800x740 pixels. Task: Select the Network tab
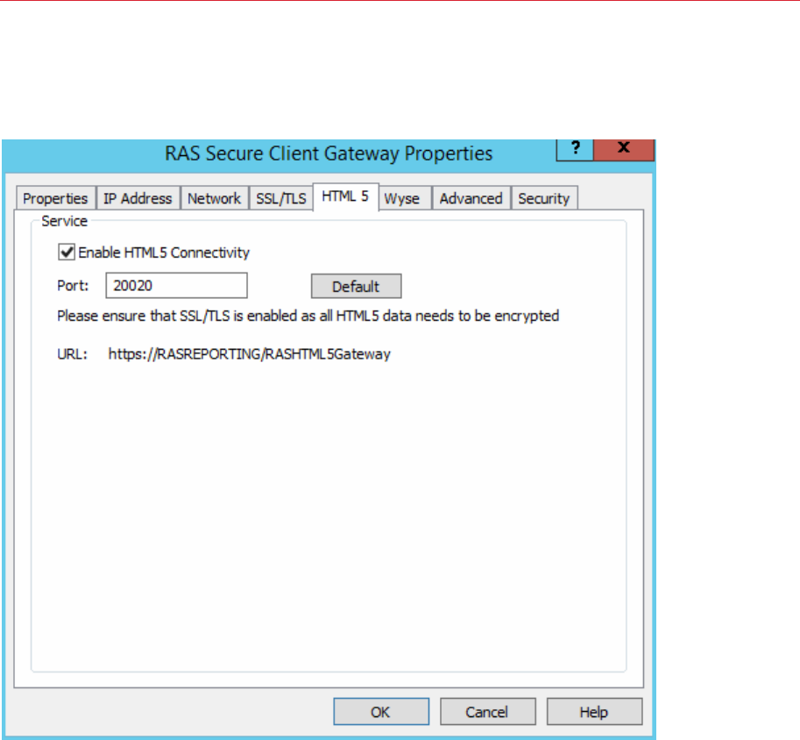(x=215, y=198)
